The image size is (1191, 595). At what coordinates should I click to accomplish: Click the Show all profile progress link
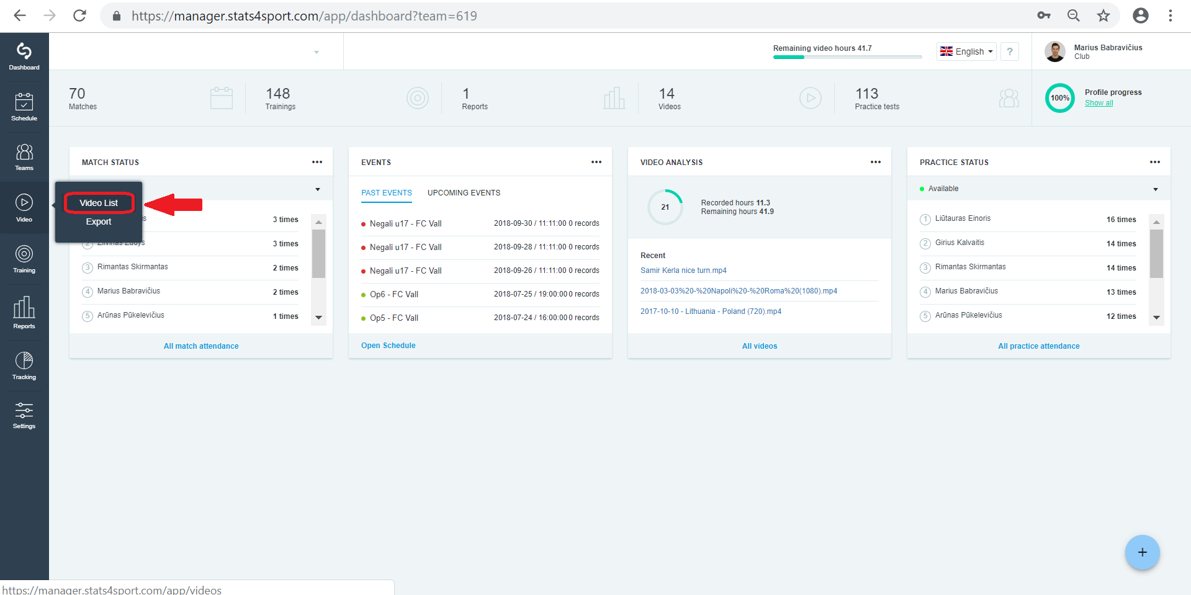coord(1099,103)
